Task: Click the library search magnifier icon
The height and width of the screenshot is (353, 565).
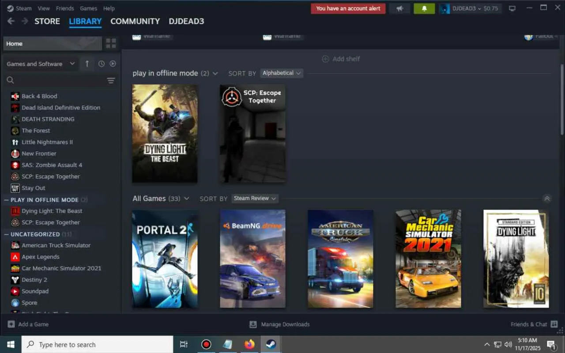Action: 11,80
